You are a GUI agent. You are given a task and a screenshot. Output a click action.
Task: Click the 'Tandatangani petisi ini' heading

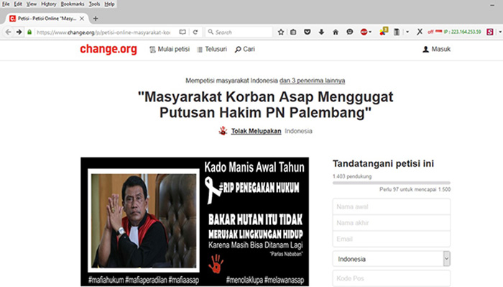click(x=383, y=163)
